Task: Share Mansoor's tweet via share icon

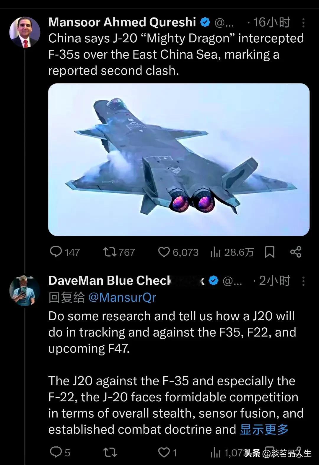Action: point(296,252)
